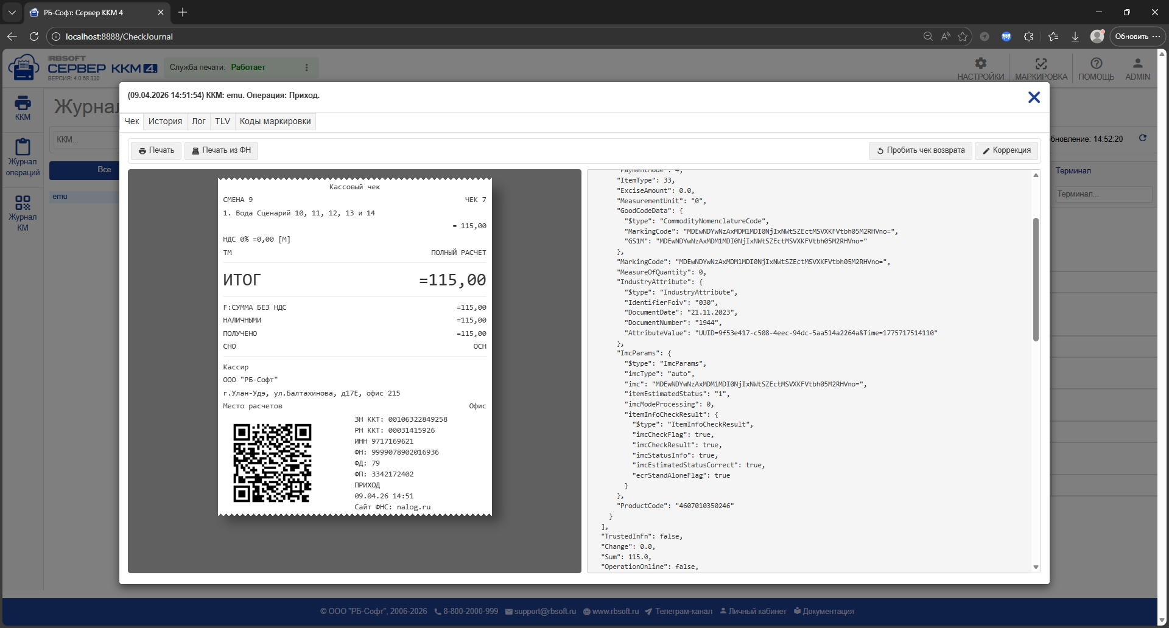Add page to favorites star icon
The width and height of the screenshot is (1169, 628).
click(x=963, y=37)
